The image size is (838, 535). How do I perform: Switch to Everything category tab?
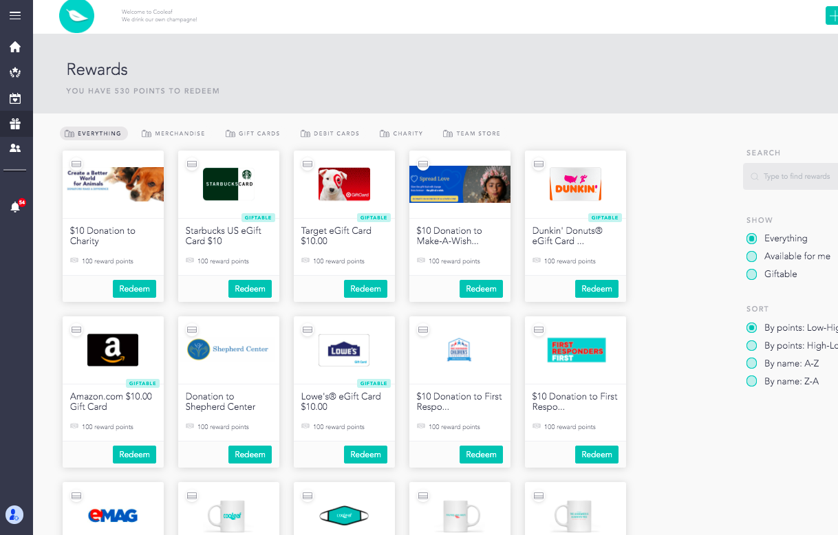click(94, 133)
